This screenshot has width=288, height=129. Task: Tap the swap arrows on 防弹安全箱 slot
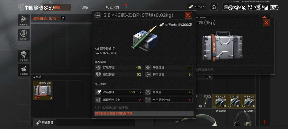51,98
